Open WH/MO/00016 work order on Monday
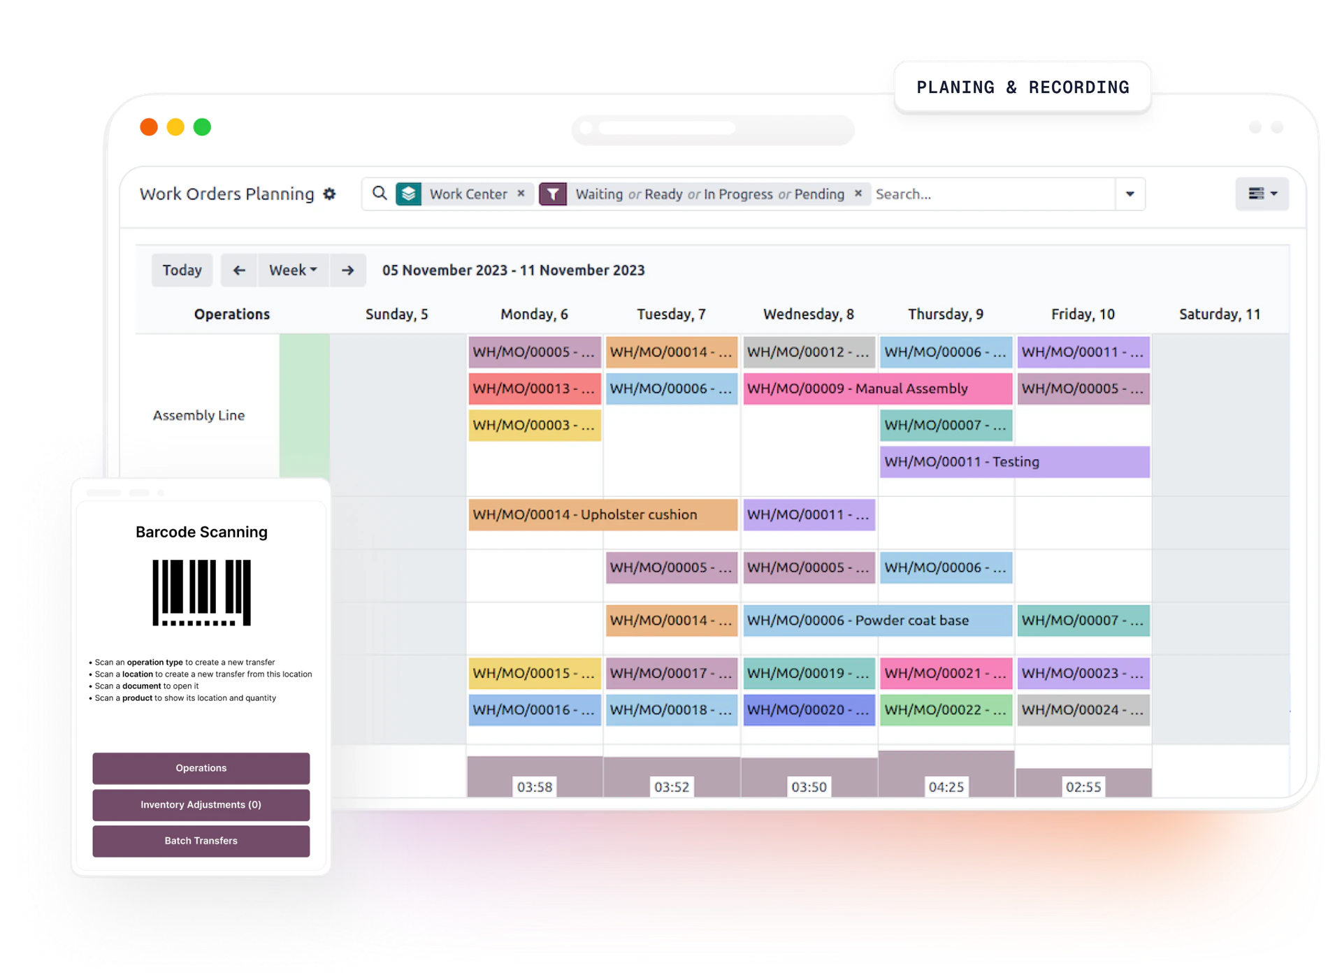This screenshot has height=977, width=1342. (x=535, y=710)
